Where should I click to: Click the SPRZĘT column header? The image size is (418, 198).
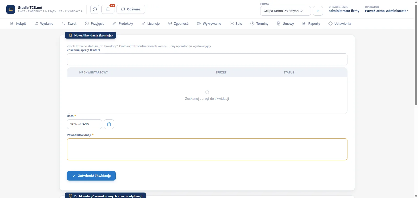click(x=221, y=73)
